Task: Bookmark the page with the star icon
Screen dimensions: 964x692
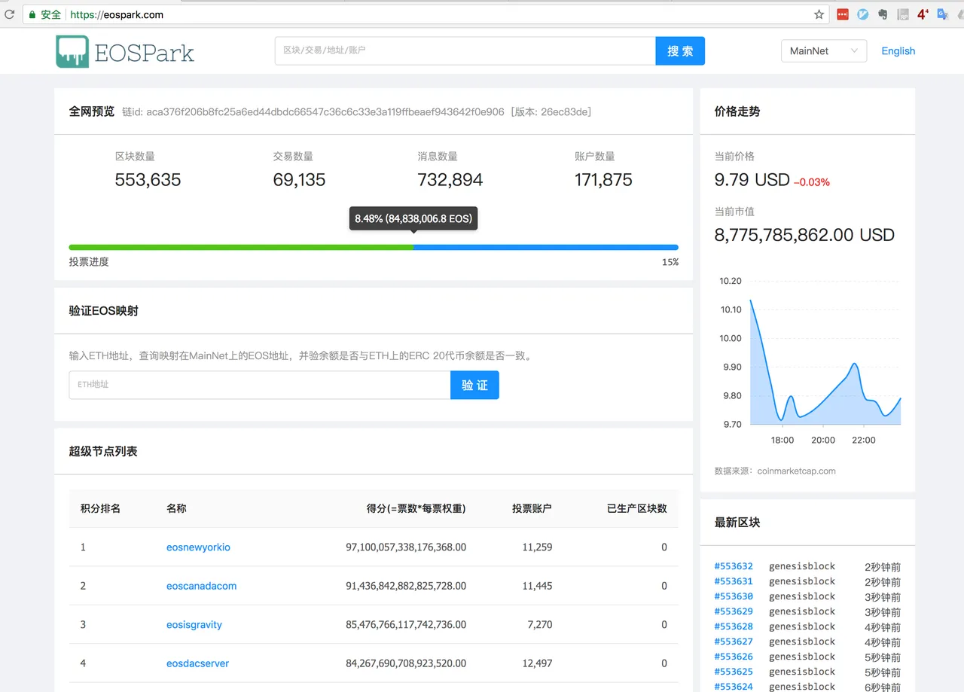Action: click(819, 14)
